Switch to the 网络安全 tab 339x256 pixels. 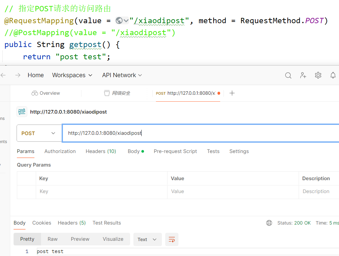tap(117, 93)
